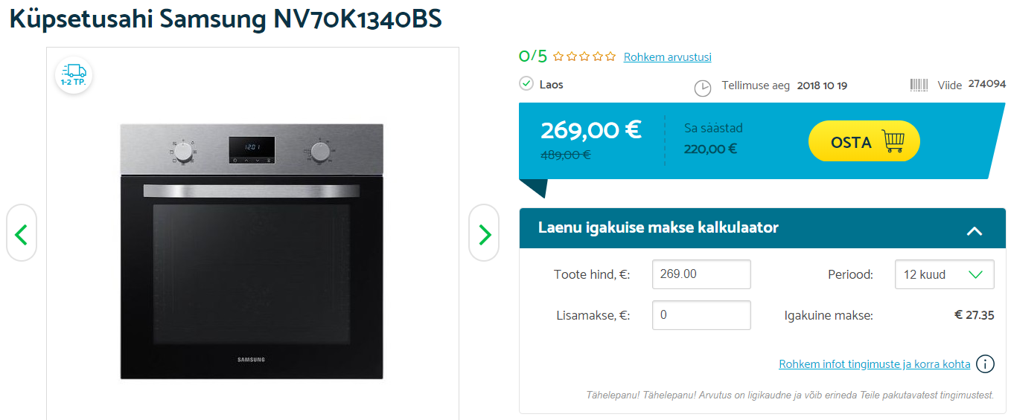Select the fifth rating star
1011x420 pixels.
click(610, 56)
